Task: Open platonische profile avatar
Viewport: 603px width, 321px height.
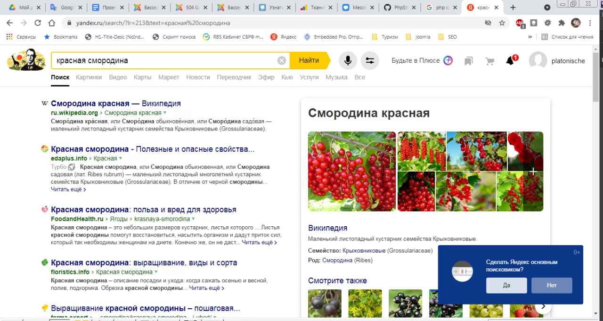Action: (x=538, y=61)
